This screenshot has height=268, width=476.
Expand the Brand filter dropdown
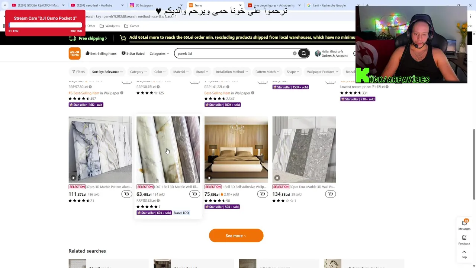pos(202,71)
